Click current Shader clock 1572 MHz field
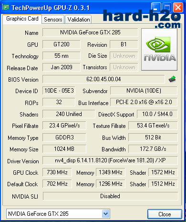Screen dimensions: 186x222 163,172
